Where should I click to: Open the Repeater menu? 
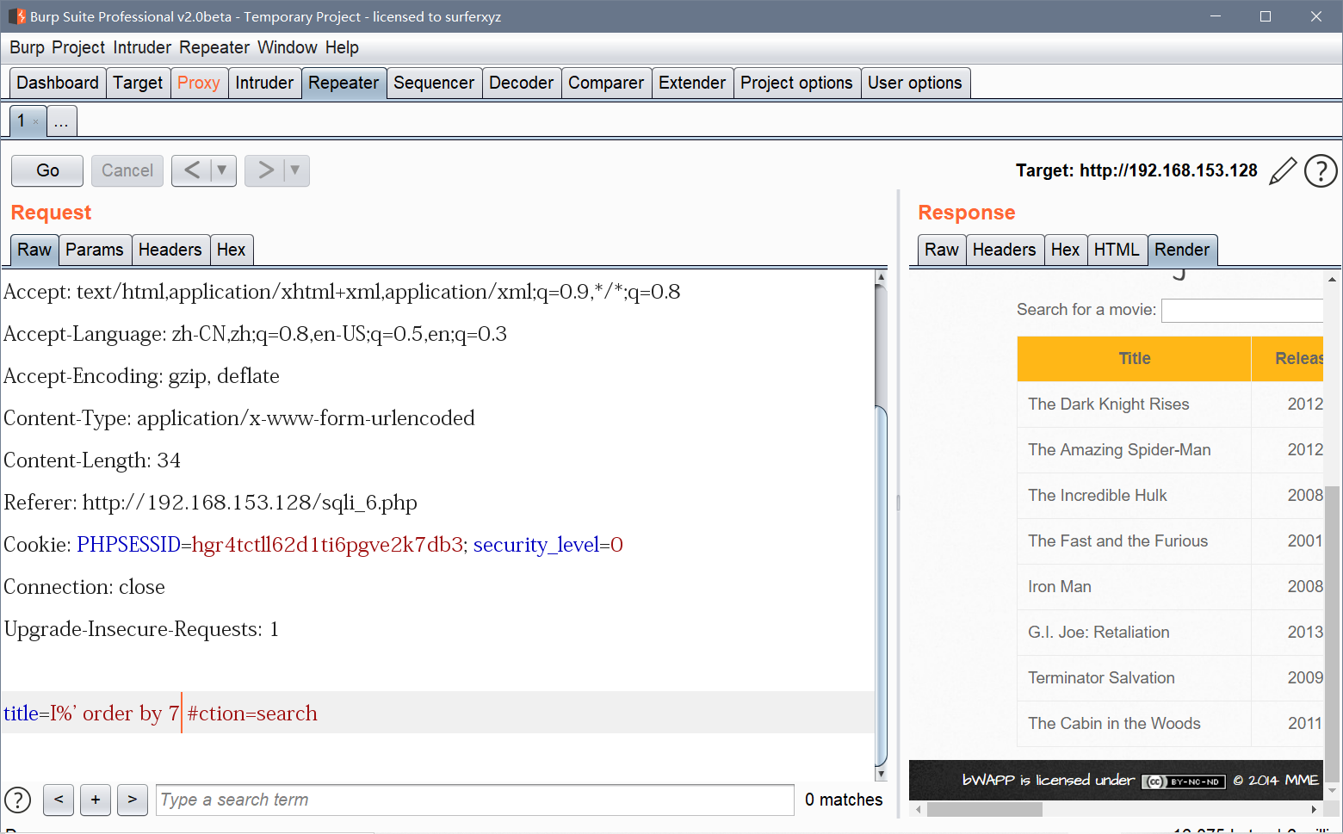pos(214,47)
